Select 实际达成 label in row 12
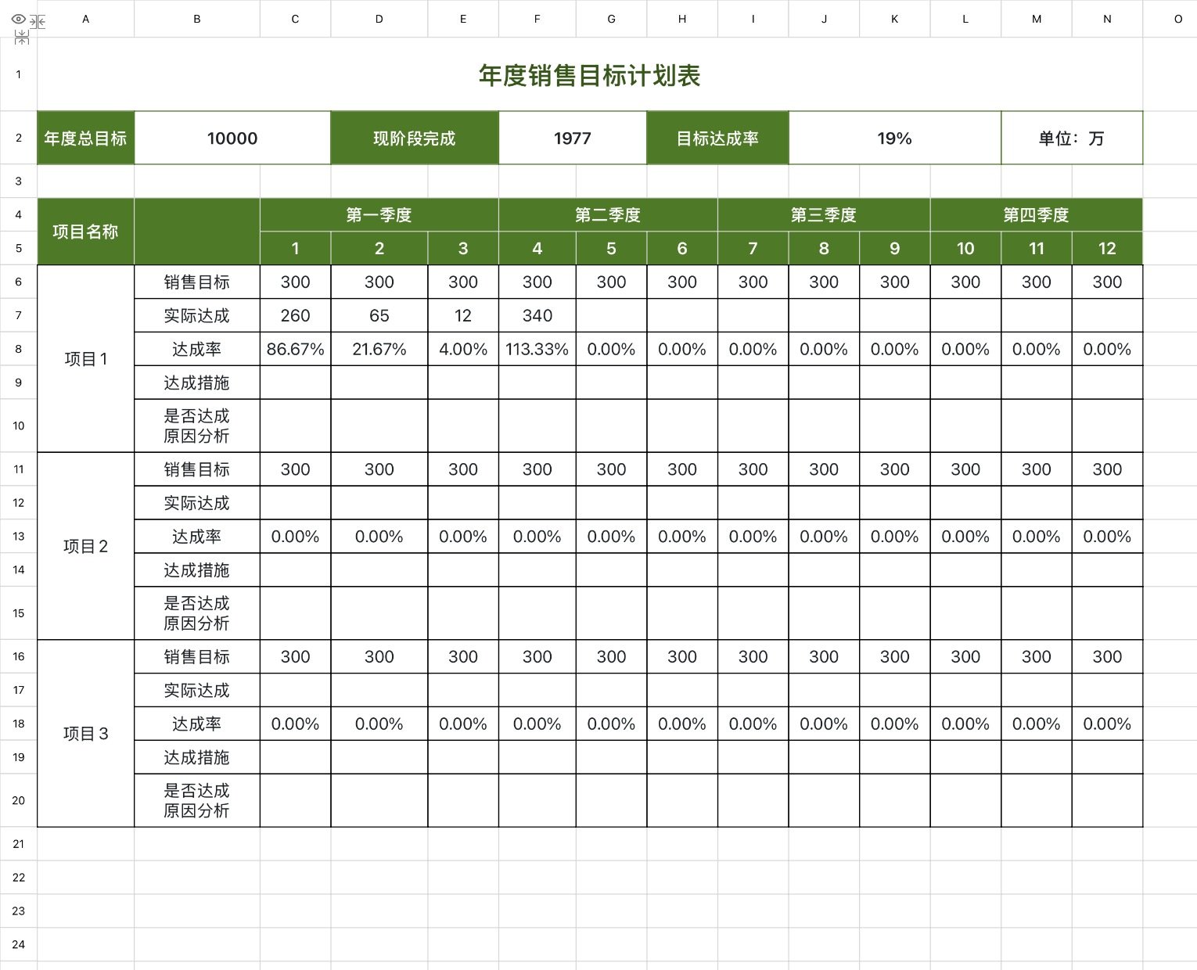The width and height of the screenshot is (1197, 970). 197,503
